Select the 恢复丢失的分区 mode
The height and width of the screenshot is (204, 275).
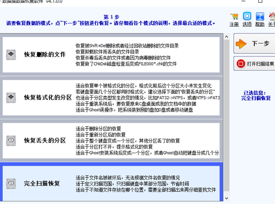click(x=111, y=141)
